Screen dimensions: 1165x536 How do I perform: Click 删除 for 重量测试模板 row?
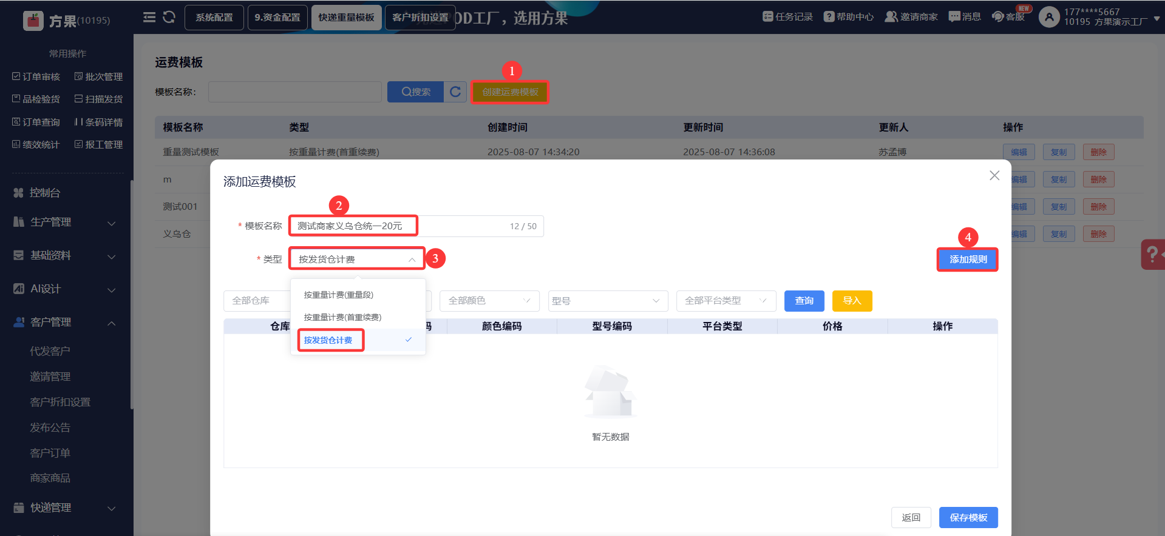point(1099,152)
